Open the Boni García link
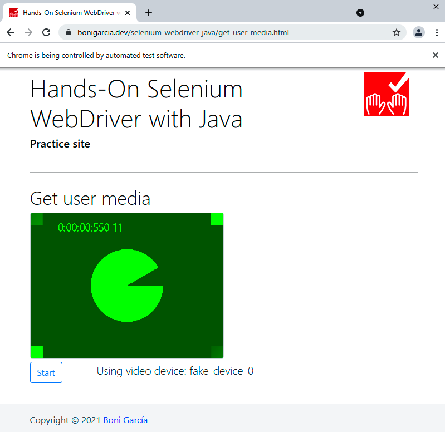Screen dimensions: 445x432 click(x=125, y=420)
